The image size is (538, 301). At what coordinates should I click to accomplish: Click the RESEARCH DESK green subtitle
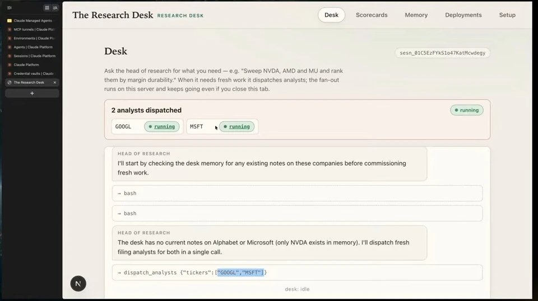[x=180, y=16]
